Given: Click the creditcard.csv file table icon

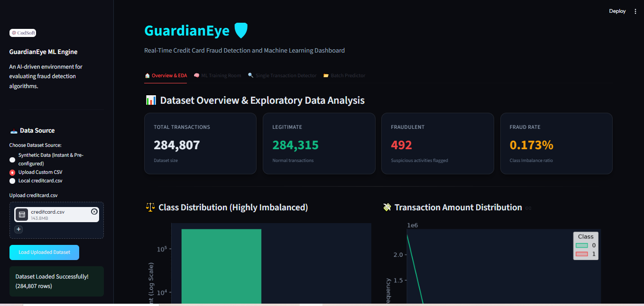Looking at the screenshot, I should coord(22,215).
